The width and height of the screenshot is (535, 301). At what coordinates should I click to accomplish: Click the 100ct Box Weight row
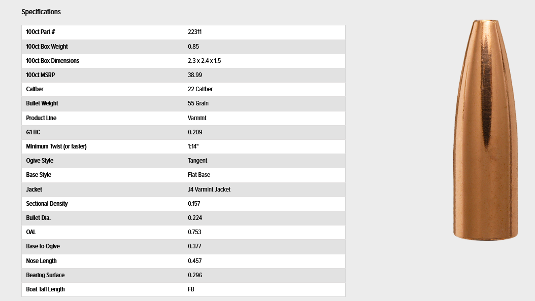click(x=184, y=47)
